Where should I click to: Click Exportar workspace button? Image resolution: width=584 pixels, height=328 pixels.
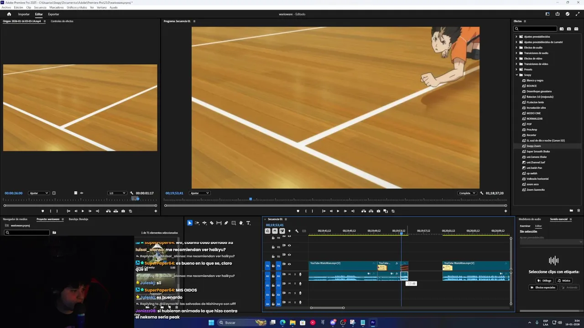(53, 14)
